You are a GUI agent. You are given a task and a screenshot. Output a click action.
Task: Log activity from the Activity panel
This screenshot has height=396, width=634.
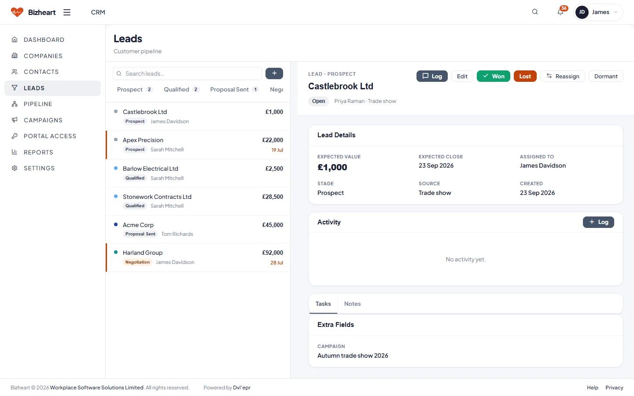(598, 222)
